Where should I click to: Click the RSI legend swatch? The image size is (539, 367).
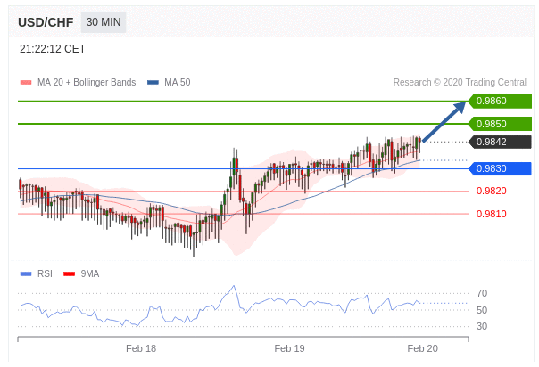[26, 273]
